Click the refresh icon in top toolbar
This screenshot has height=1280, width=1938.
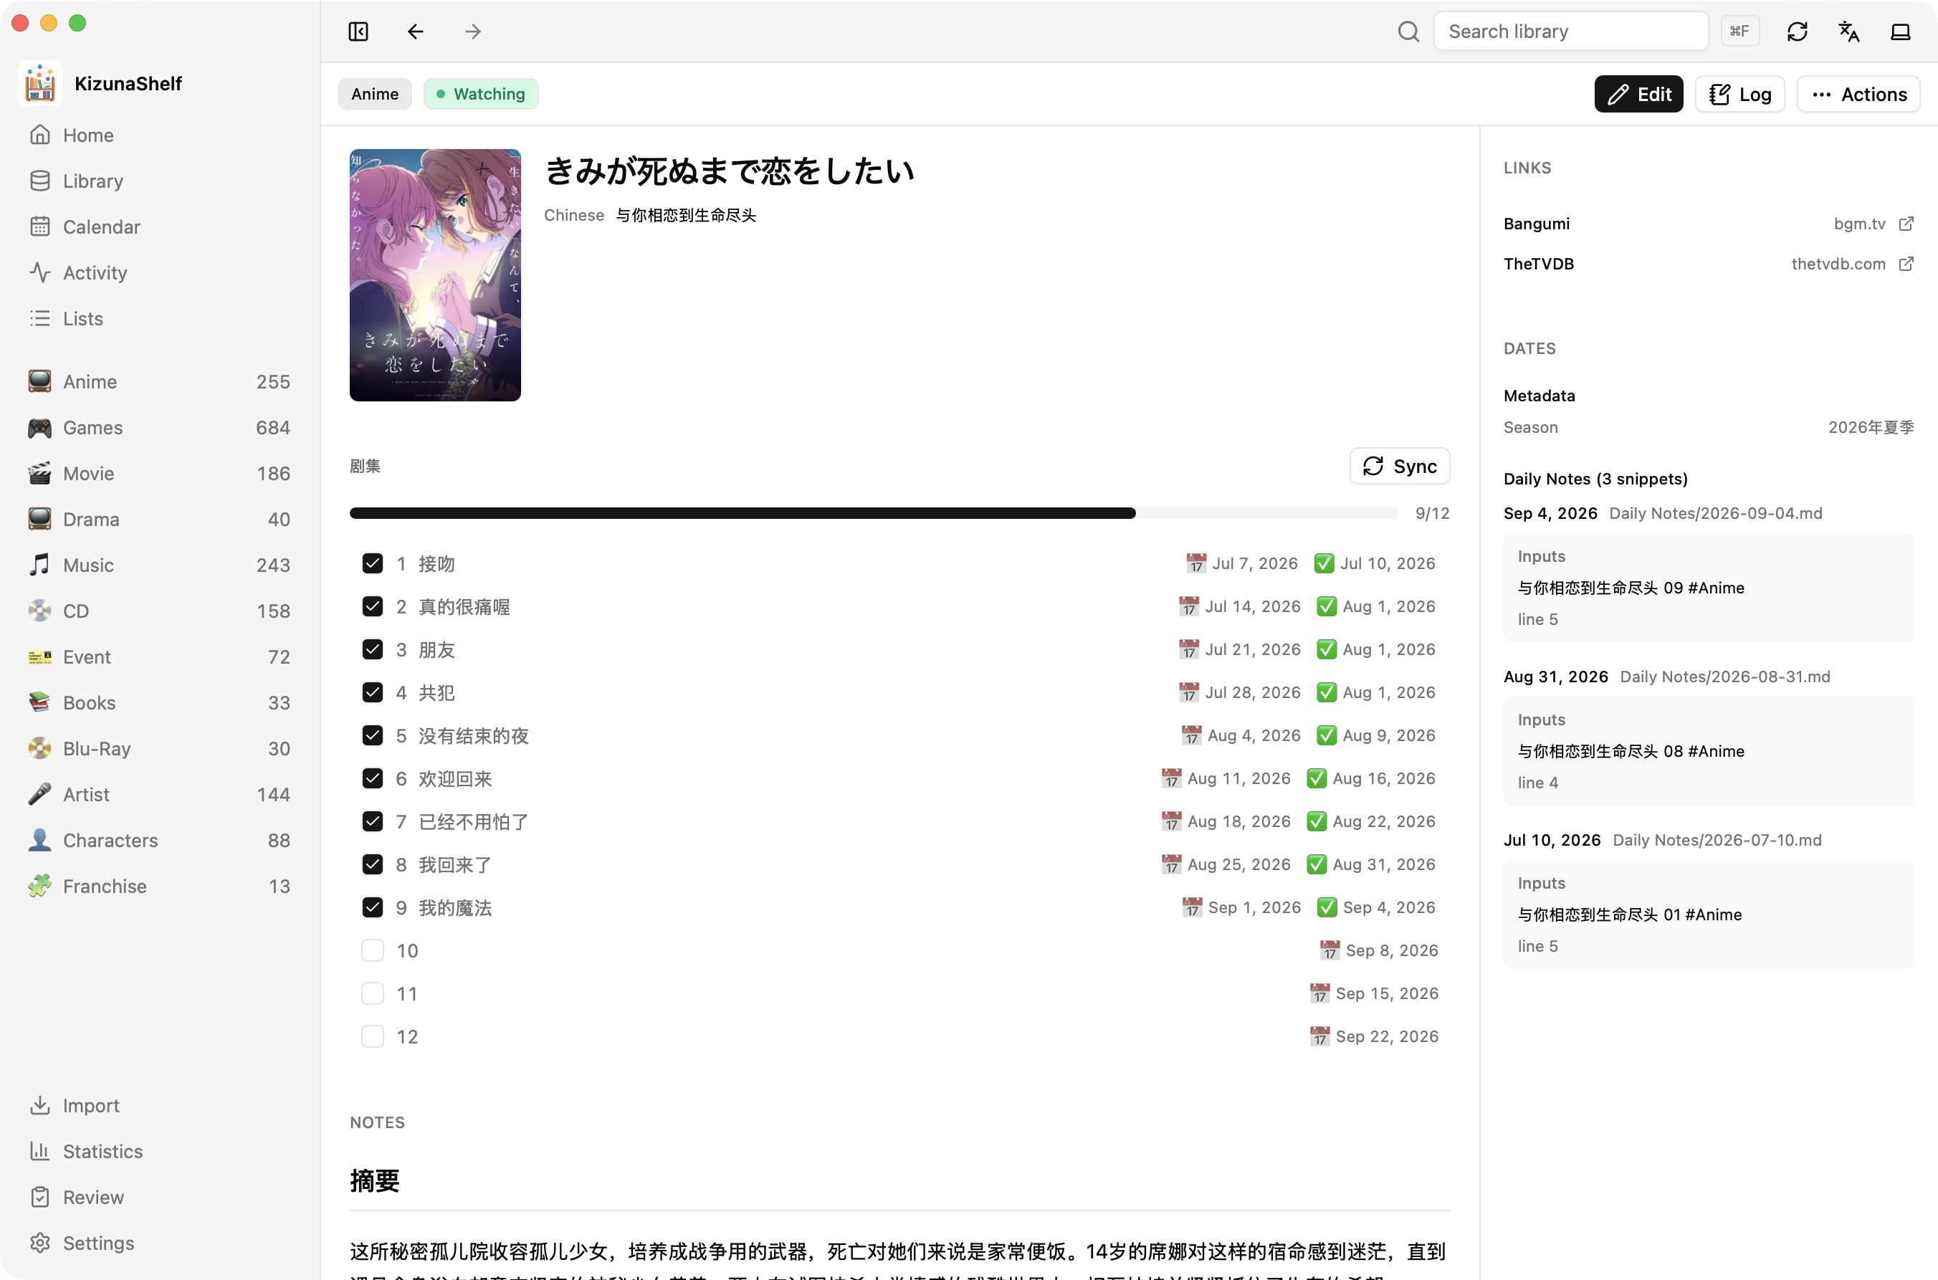pyautogui.click(x=1797, y=31)
